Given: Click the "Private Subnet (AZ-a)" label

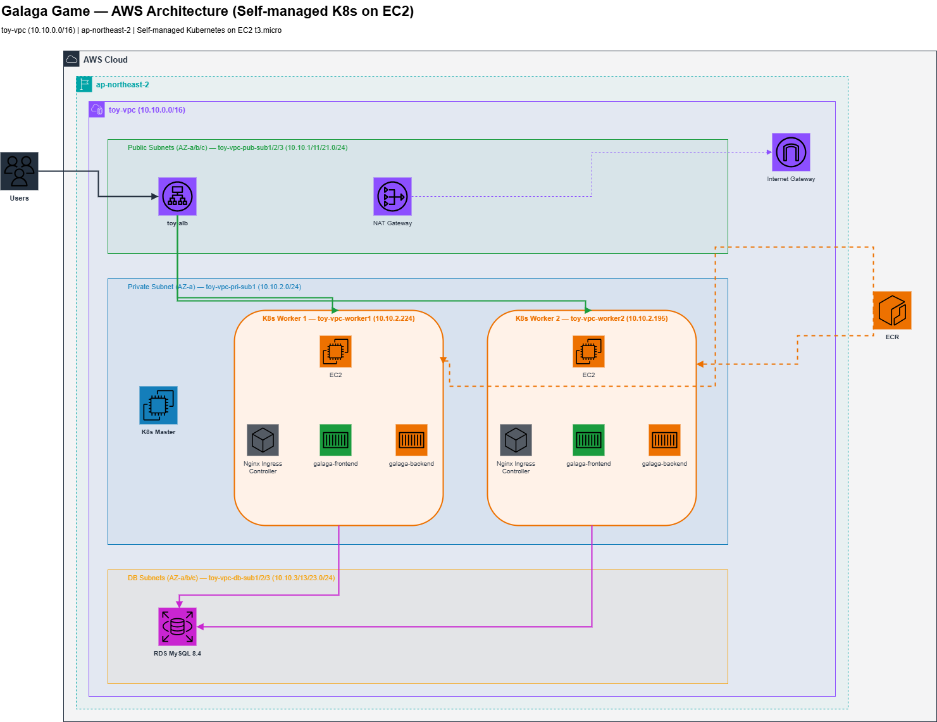Looking at the screenshot, I should [214, 287].
